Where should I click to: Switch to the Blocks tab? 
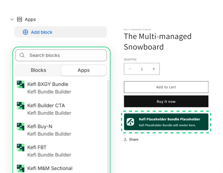[38, 70]
